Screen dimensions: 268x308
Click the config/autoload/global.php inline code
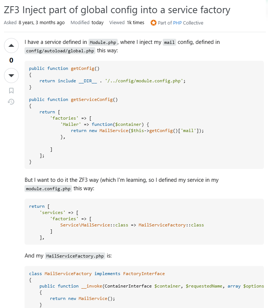tap(60, 51)
